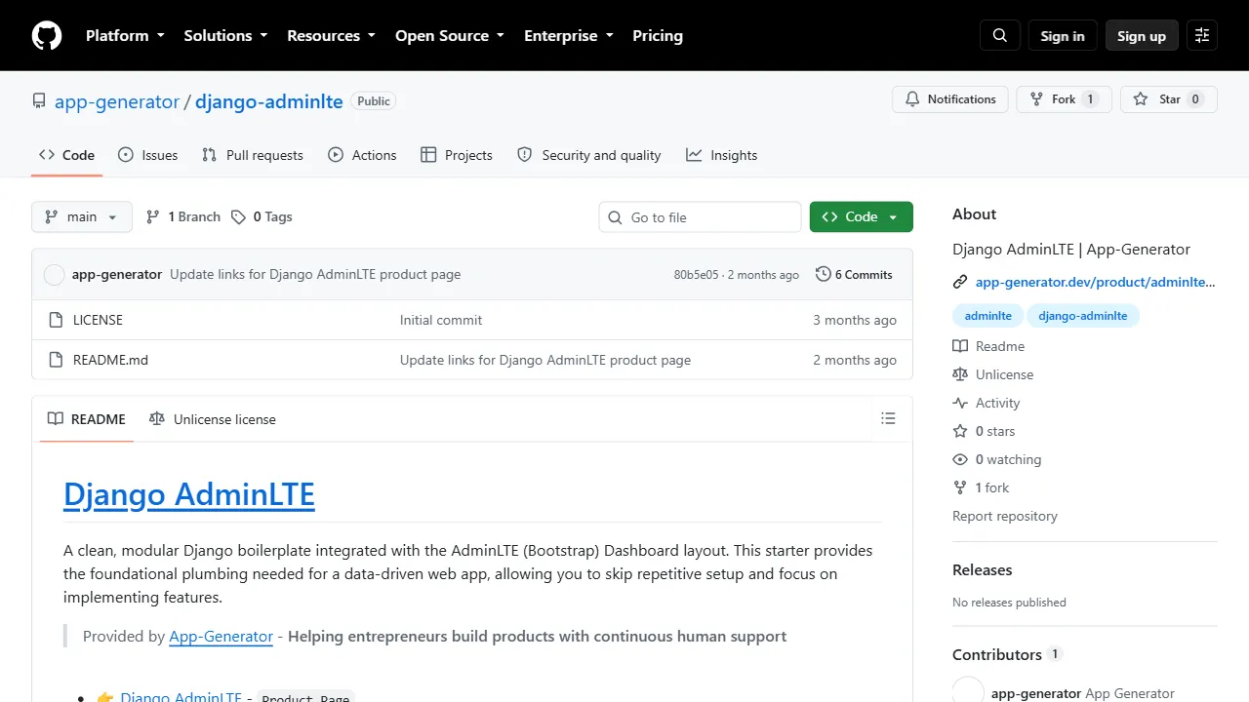Open the appearance settings icon in header

(x=1202, y=35)
